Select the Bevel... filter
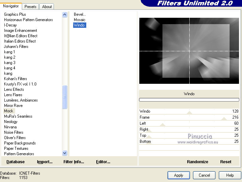Image resolution: width=242 pixels, height=182 pixels. pos(80,14)
